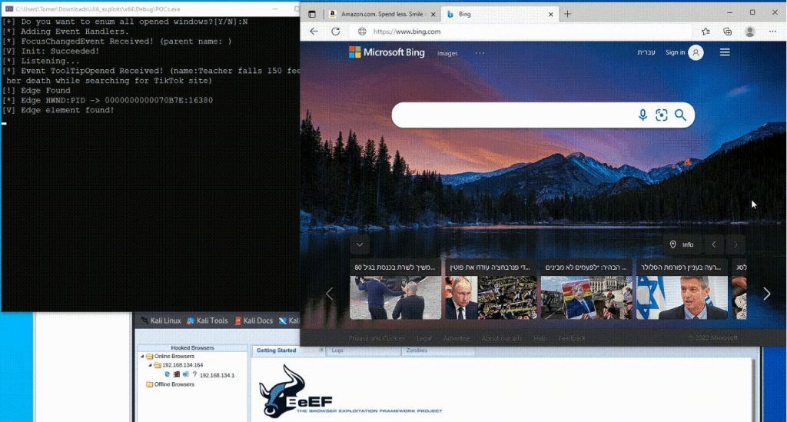Switch to Logs tab in BeEF

[337, 351]
